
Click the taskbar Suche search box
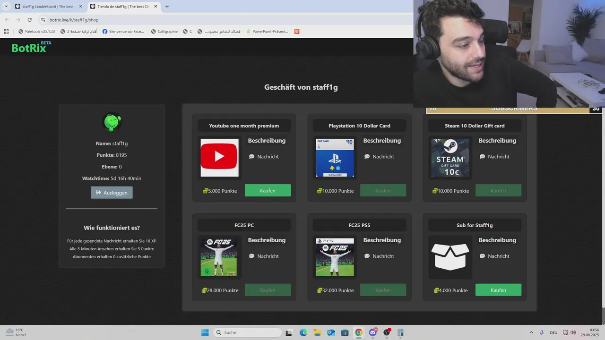[248, 332]
